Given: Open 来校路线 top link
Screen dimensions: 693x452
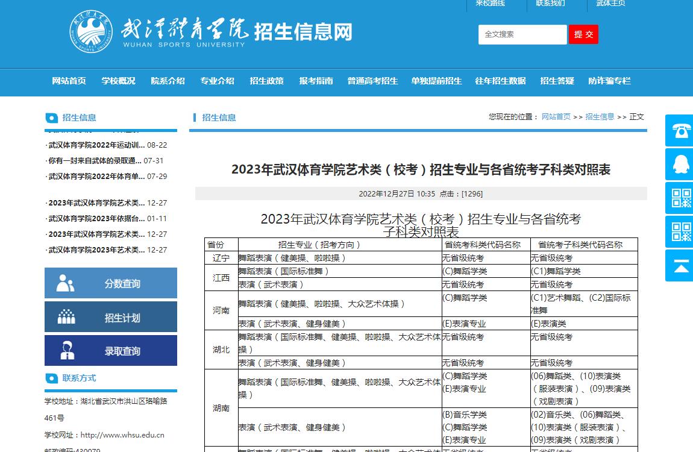Looking at the screenshot, I should tap(490, 4).
